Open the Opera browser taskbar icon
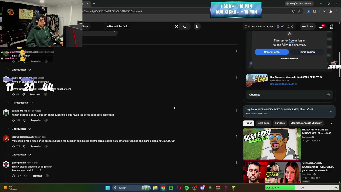 point(179,188)
